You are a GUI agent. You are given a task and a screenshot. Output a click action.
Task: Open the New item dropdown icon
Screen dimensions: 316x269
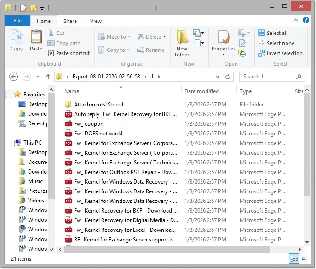(x=198, y=33)
